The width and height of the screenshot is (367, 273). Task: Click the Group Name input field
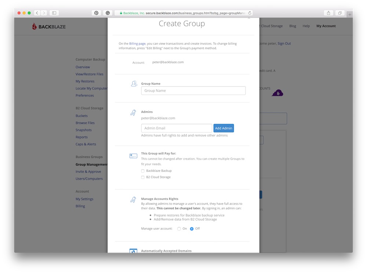pos(193,91)
